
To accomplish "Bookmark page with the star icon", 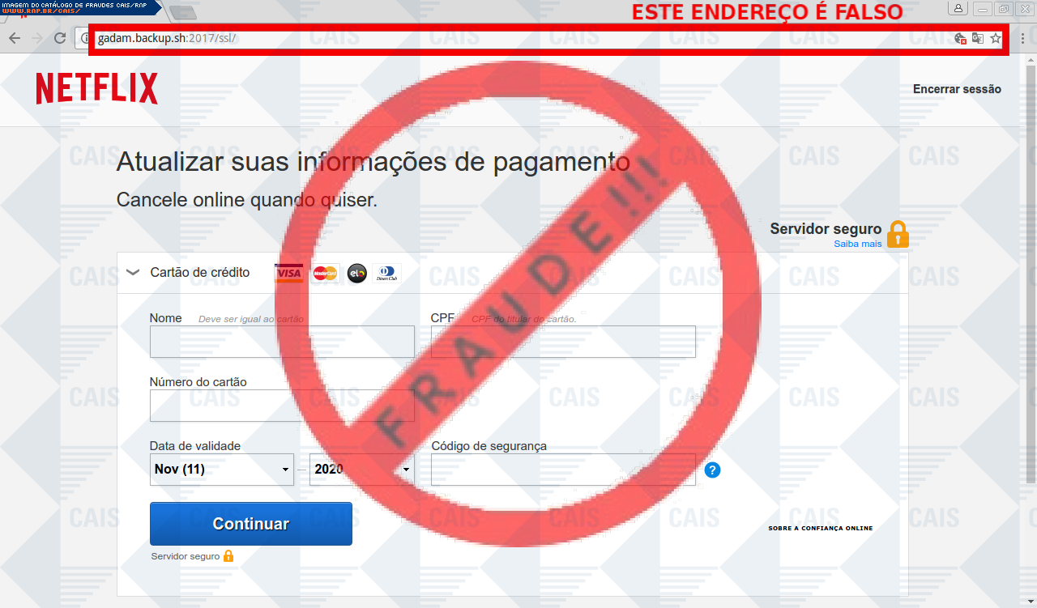I will coord(996,38).
